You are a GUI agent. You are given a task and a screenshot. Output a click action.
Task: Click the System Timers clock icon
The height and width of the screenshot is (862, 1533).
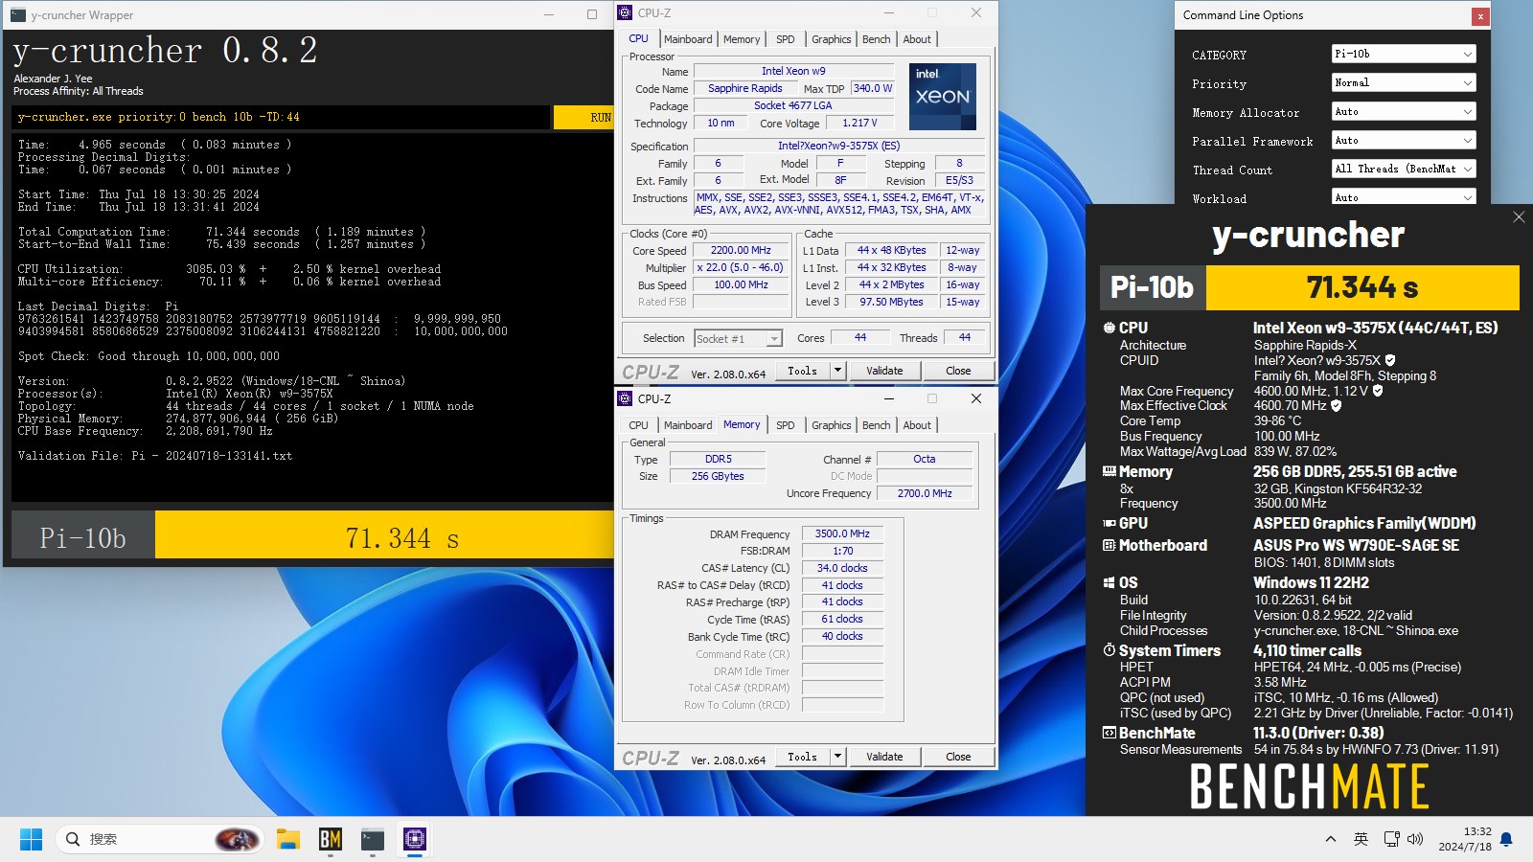(x=1109, y=650)
